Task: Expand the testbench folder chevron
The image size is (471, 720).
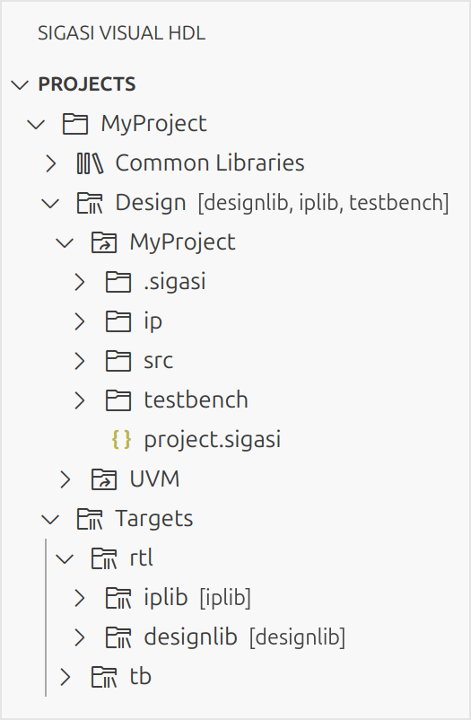Action: click(80, 400)
